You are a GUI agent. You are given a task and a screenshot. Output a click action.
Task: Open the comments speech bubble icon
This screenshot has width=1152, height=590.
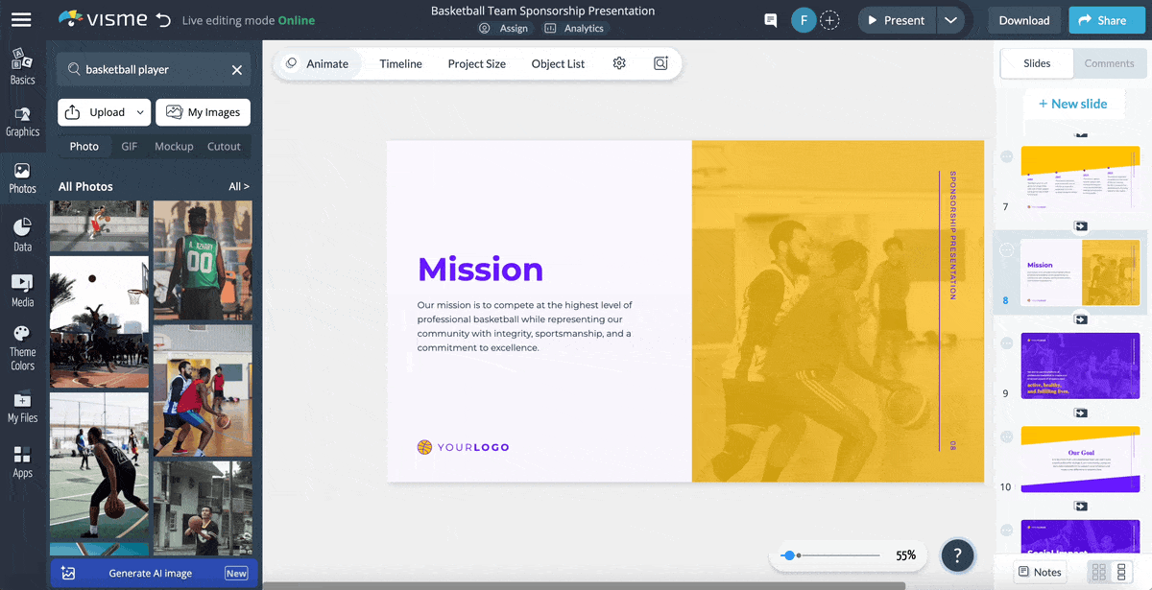click(x=770, y=20)
